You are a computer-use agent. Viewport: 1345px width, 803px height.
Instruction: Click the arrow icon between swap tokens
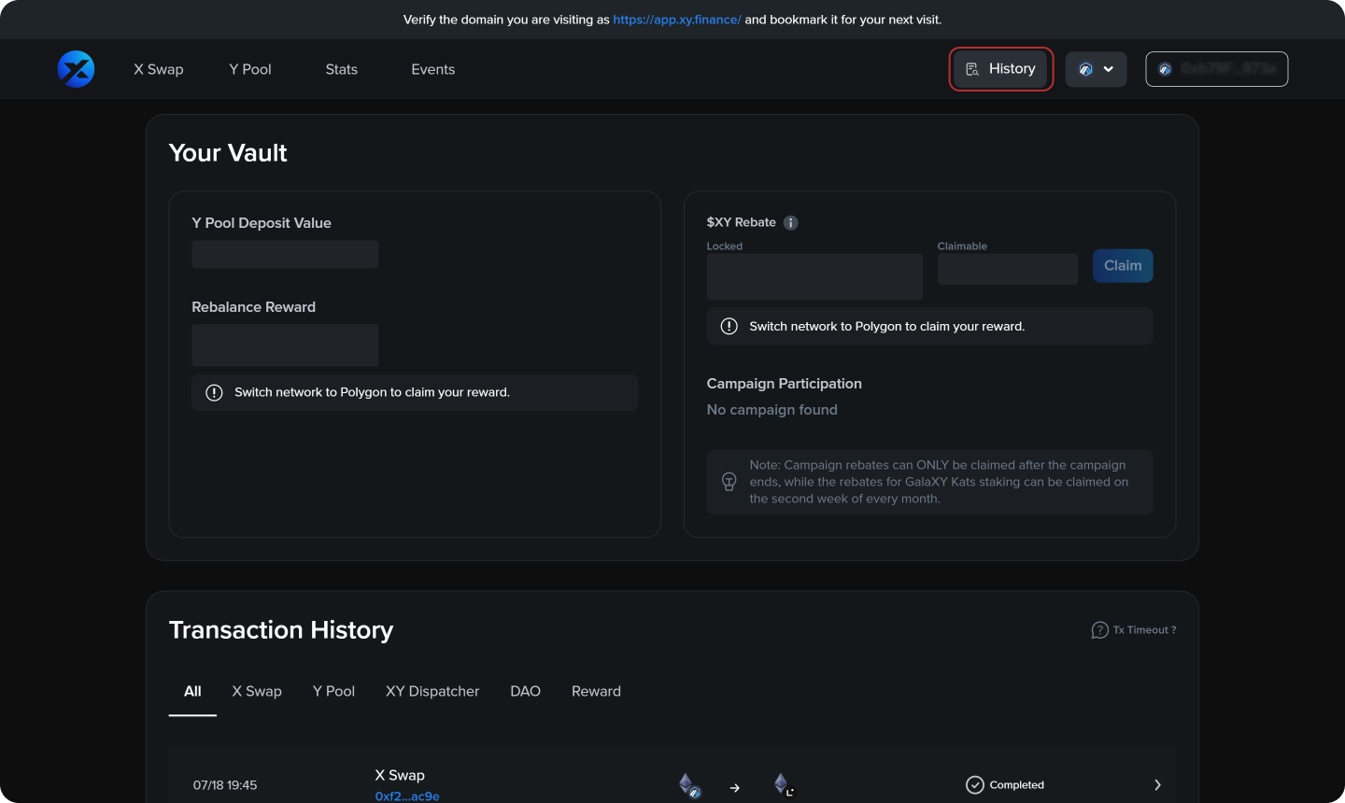click(734, 787)
